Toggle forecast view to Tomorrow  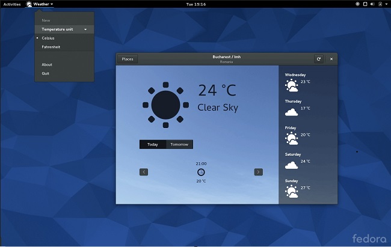[x=179, y=144]
